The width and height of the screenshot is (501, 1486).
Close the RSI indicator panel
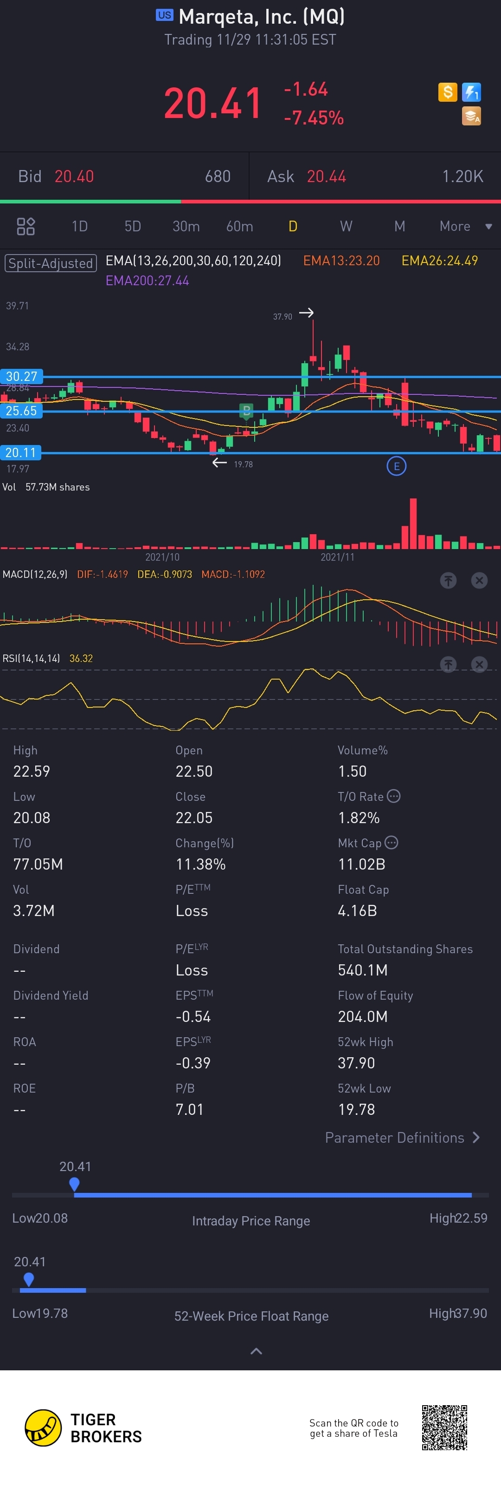tap(479, 665)
